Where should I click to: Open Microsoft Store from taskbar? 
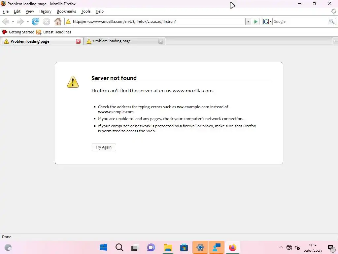[184, 247]
